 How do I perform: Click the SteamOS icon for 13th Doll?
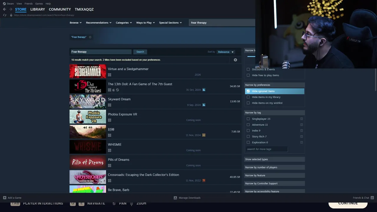click(x=117, y=90)
